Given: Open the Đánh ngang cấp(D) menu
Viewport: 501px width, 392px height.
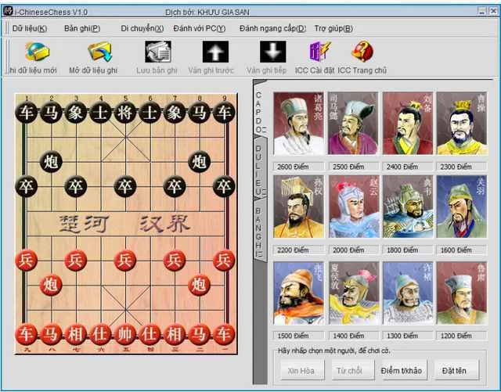Looking at the screenshot, I should pos(272,28).
